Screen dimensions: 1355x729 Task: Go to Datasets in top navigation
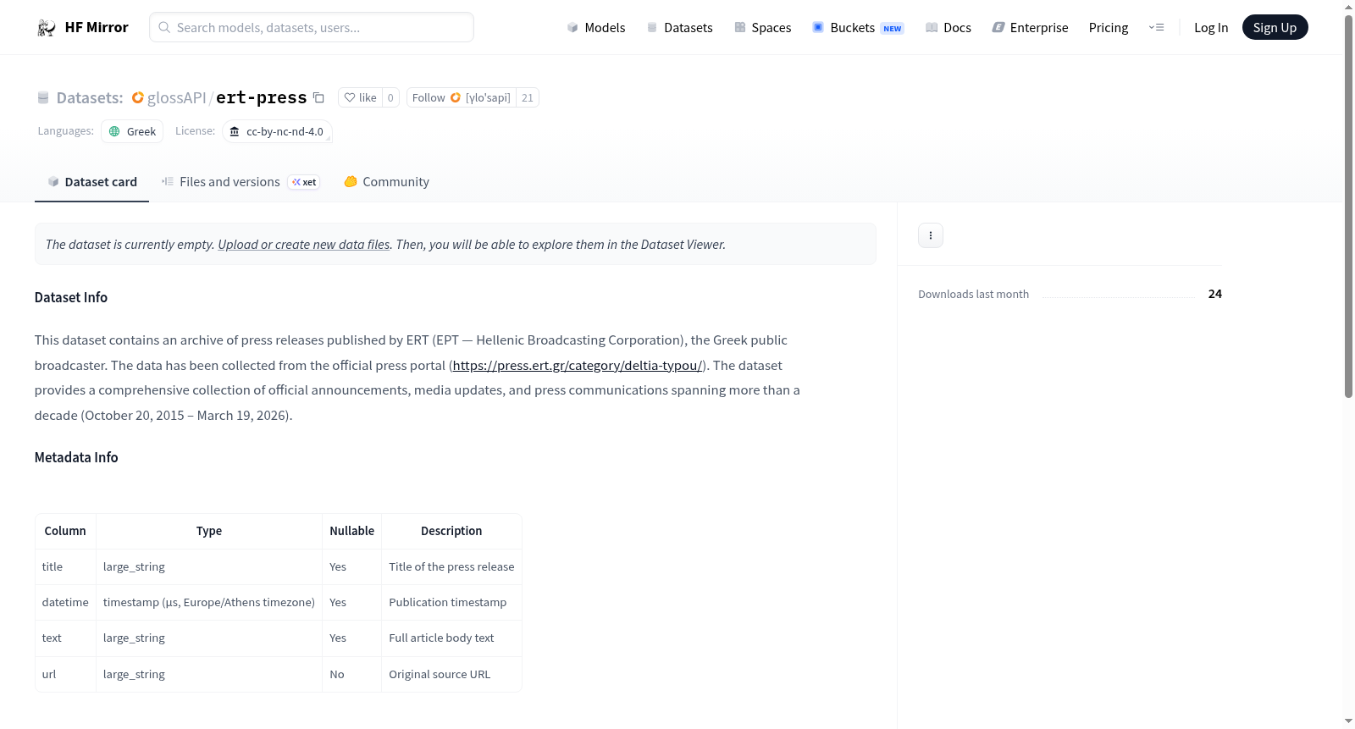coord(679,28)
